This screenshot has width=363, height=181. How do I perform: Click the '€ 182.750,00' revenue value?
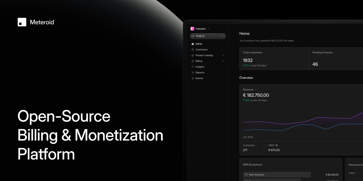coord(256,95)
